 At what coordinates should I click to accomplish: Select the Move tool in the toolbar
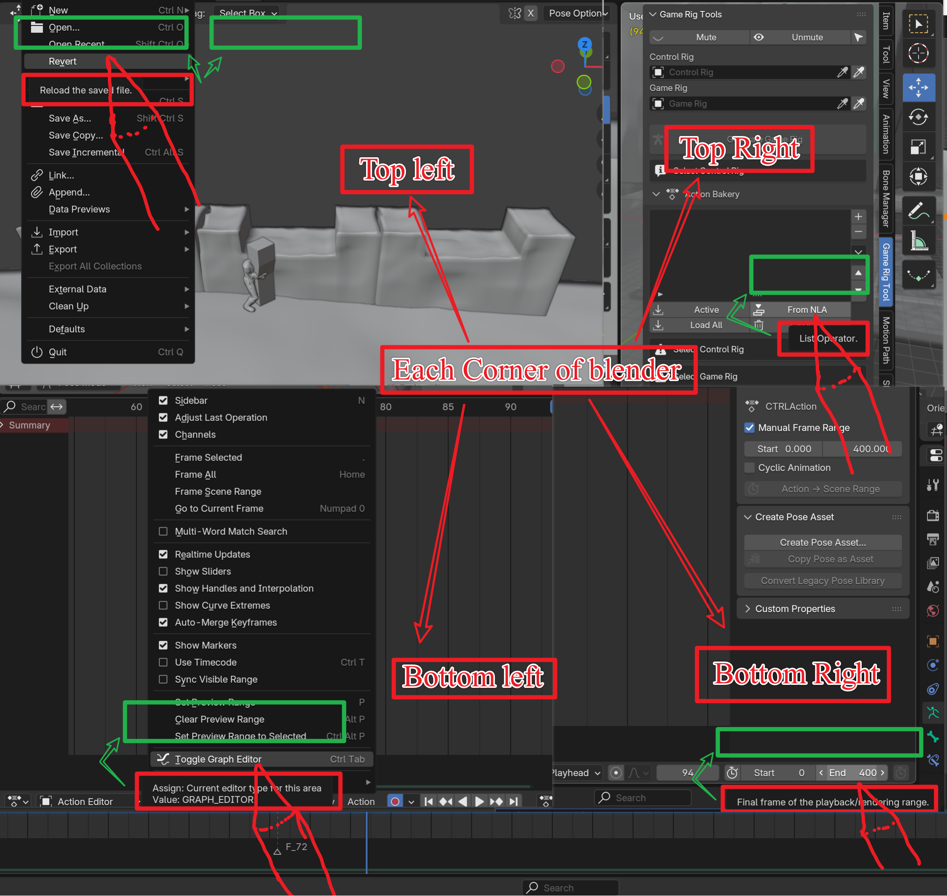point(919,88)
